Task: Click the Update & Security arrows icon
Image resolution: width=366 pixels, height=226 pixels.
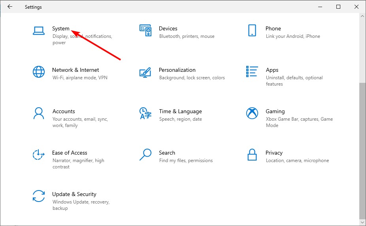Action: [x=39, y=196]
